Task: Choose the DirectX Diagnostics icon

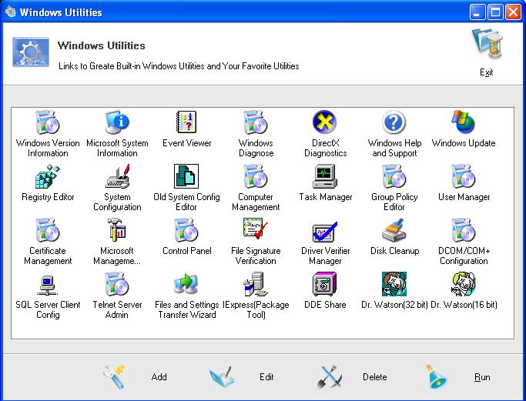Action: [325, 122]
